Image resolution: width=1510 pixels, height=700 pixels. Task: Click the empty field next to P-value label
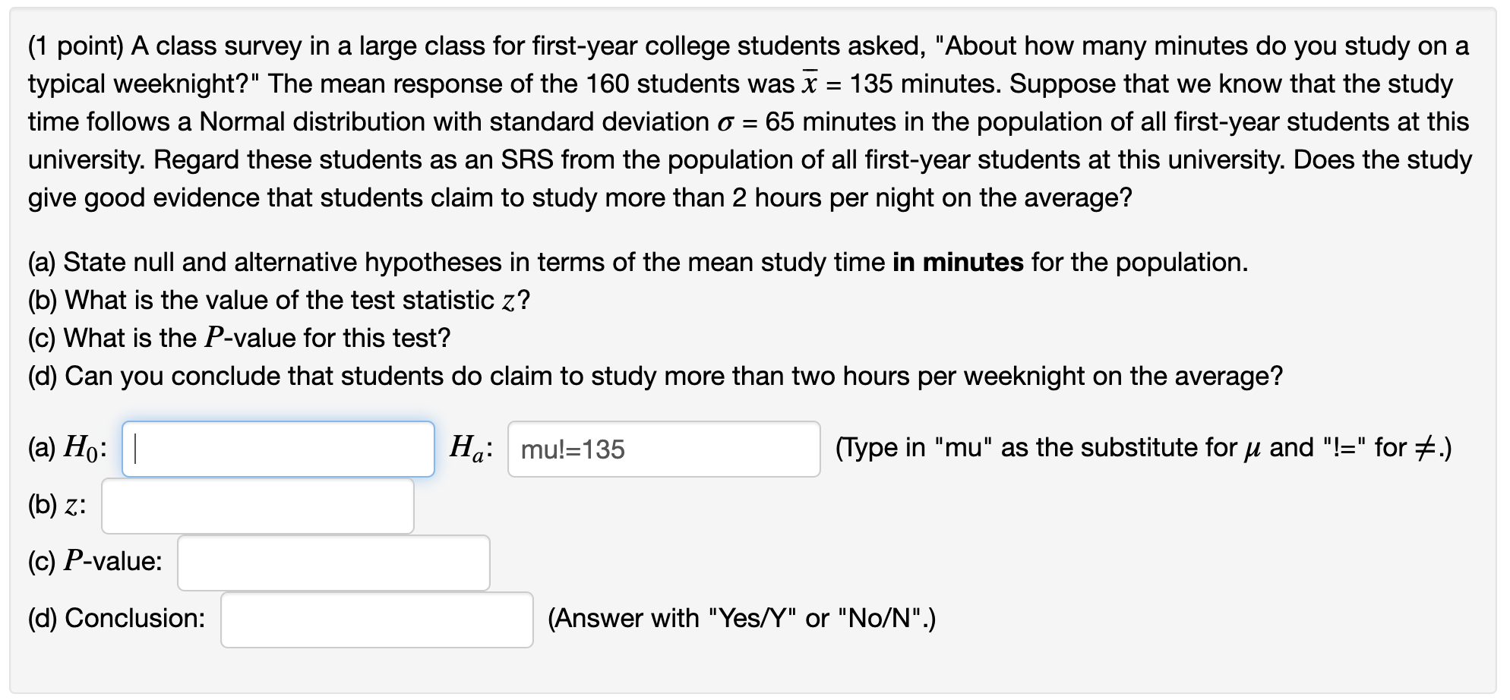click(x=333, y=562)
